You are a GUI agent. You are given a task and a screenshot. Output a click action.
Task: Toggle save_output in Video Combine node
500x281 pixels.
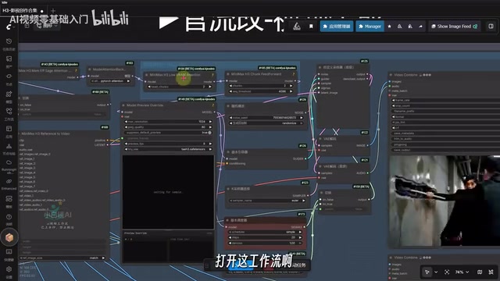(445, 150)
